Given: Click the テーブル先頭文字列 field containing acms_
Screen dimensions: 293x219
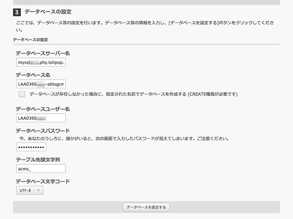Looking at the screenshot, I should click(x=41, y=169).
